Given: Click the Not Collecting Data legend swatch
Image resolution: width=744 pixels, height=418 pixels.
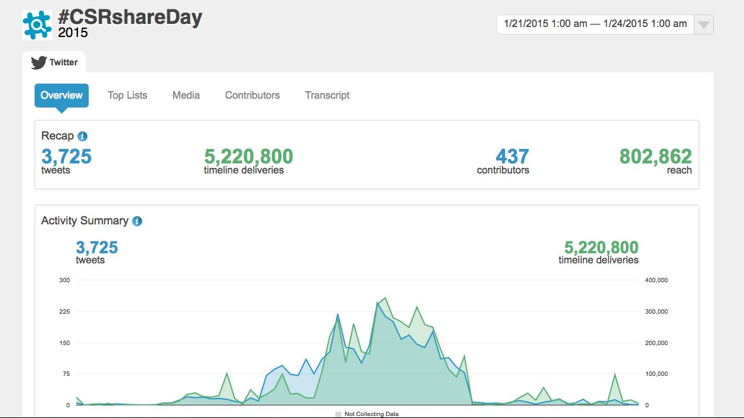Looking at the screenshot, I should point(338,414).
